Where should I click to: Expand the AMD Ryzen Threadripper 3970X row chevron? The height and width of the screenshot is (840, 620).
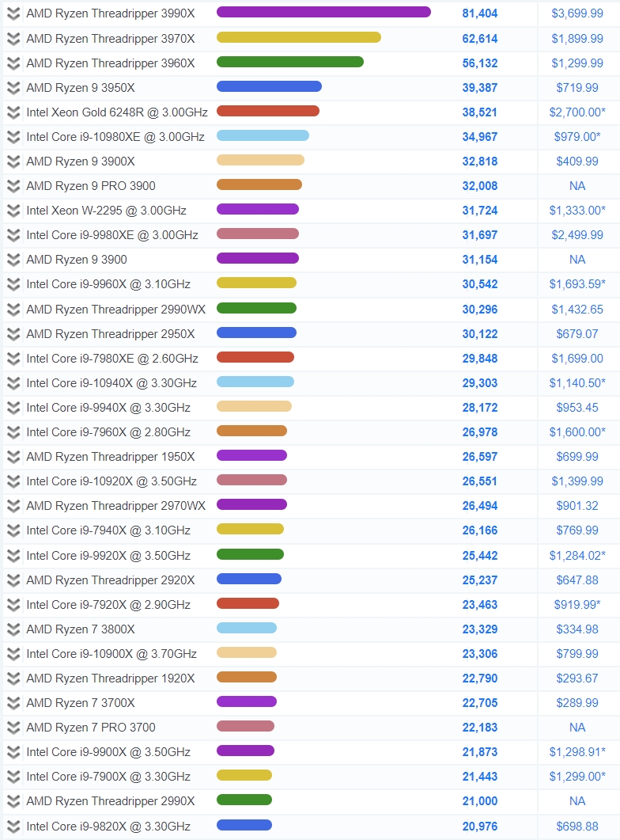click(13, 39)
